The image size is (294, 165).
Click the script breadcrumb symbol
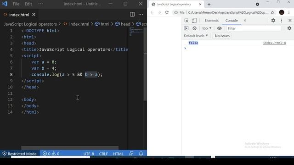point(141,24)
